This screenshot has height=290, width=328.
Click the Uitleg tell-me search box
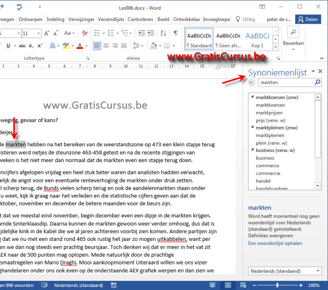(245, 19)
